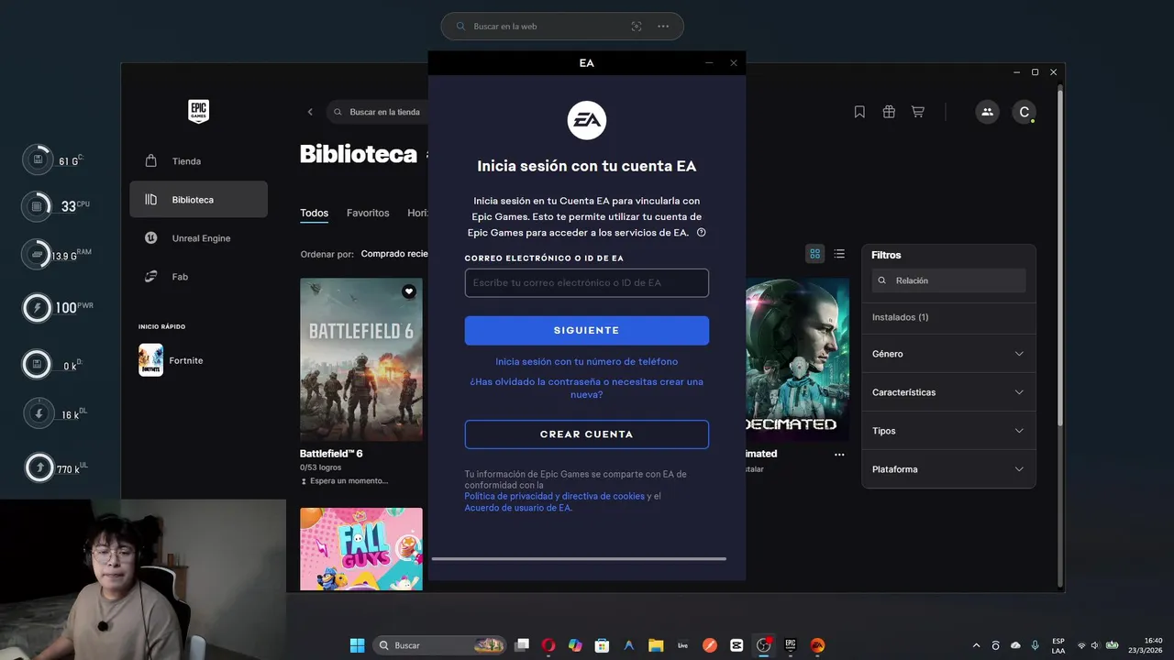
Task: Switch to the Favoritos library tab
Action: point(368,213)
